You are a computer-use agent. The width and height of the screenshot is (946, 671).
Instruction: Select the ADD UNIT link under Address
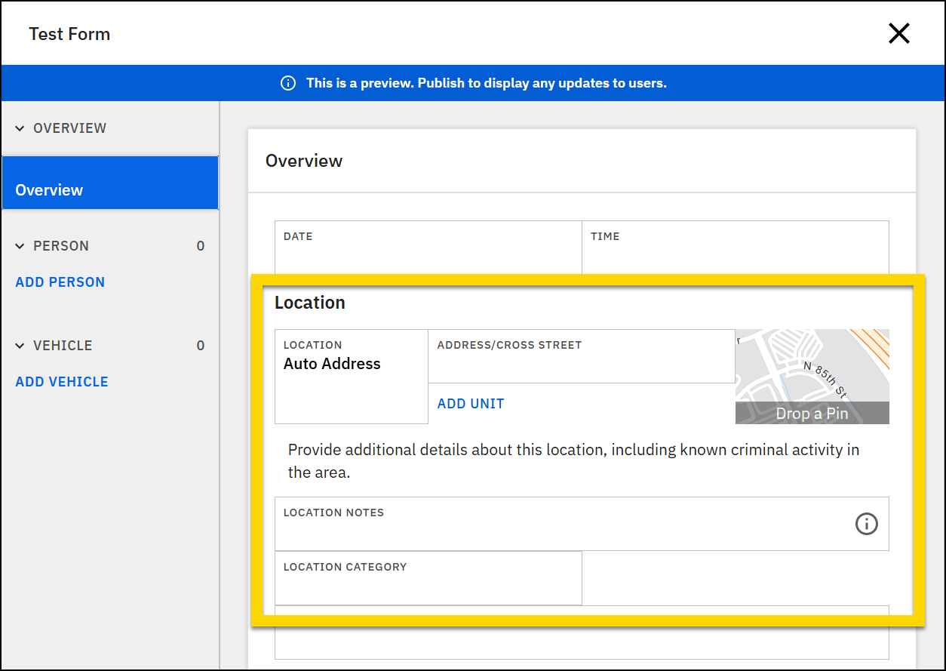(470, 403)
